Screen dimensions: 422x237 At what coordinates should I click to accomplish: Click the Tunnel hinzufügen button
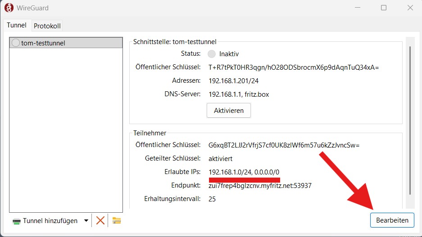[x=44, y=221]
